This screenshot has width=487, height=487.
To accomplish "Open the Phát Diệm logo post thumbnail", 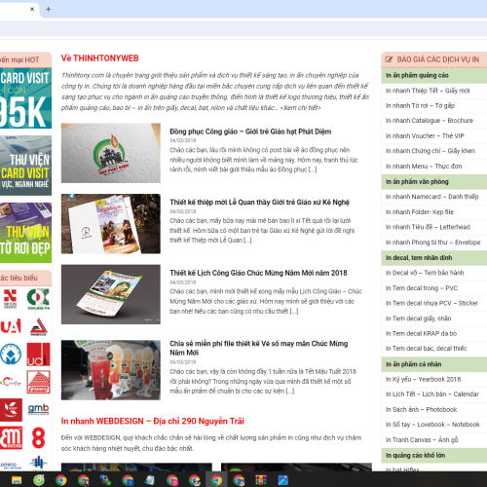I will 111,153.
